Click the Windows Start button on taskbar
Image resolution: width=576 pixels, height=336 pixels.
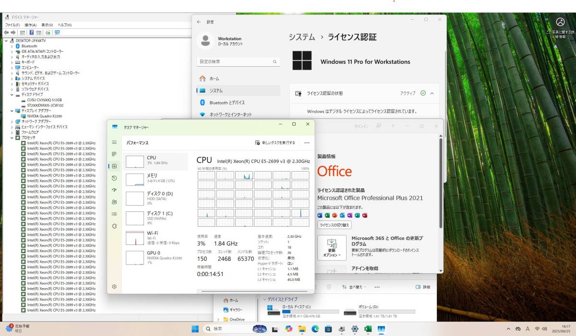click(x=195, y=329)
